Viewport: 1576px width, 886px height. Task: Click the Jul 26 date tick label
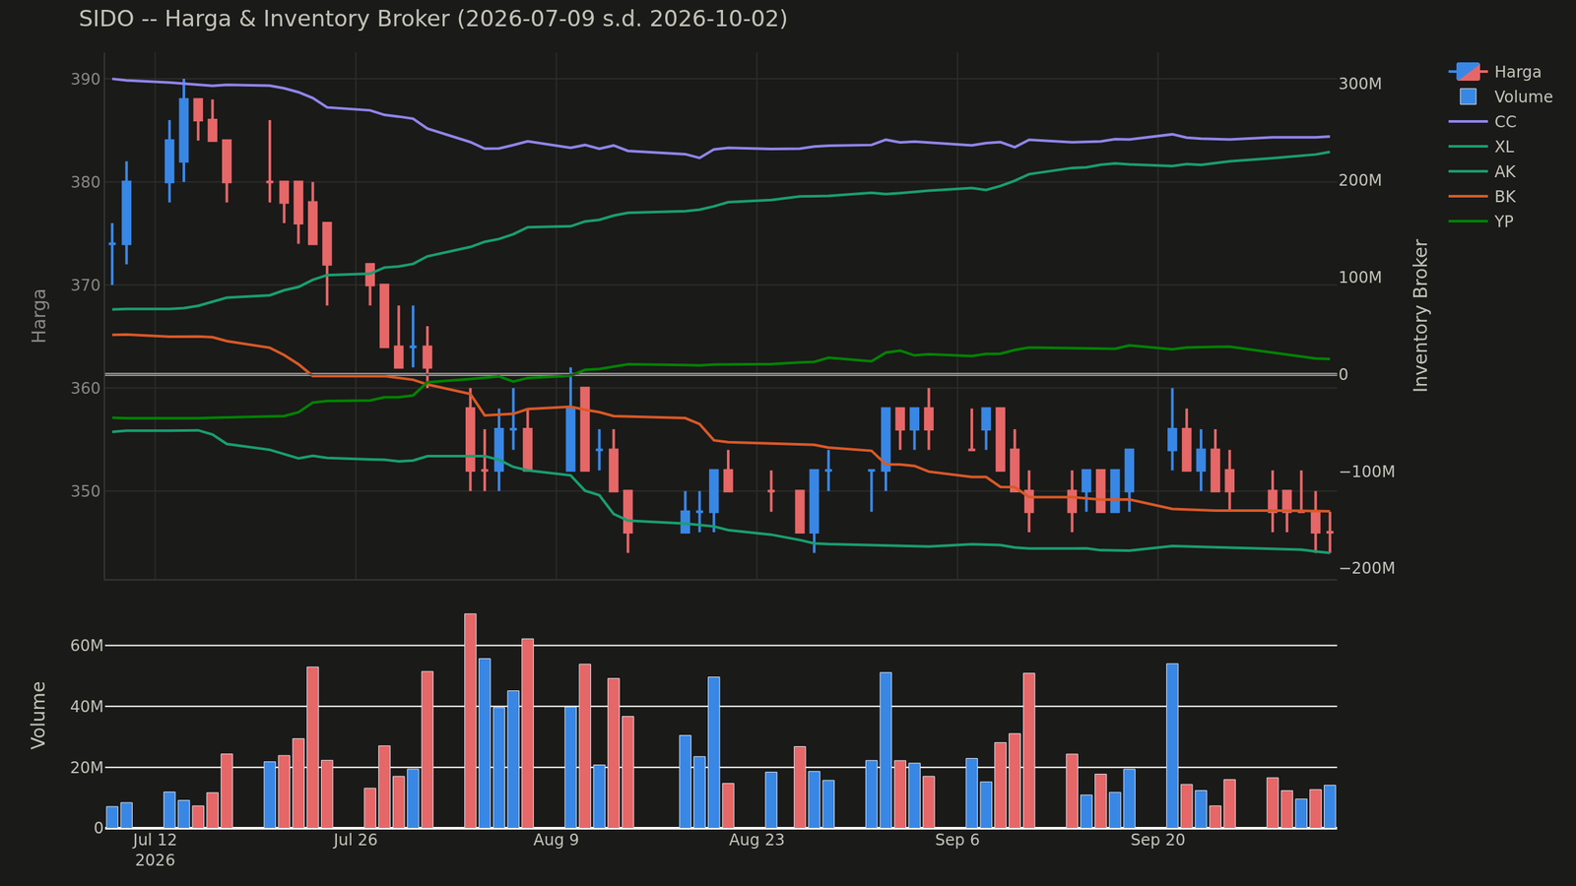(x=356, y=840)
